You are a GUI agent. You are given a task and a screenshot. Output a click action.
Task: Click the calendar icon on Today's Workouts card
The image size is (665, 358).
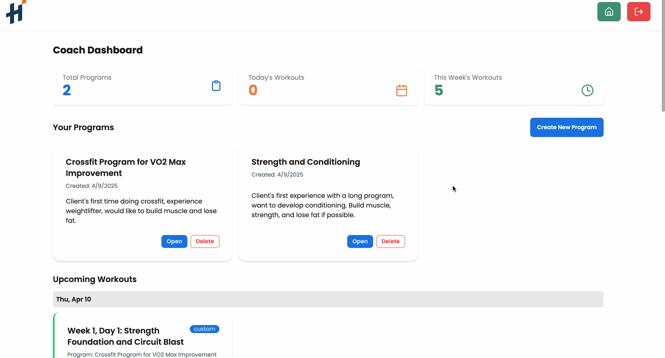coord(402,90)
